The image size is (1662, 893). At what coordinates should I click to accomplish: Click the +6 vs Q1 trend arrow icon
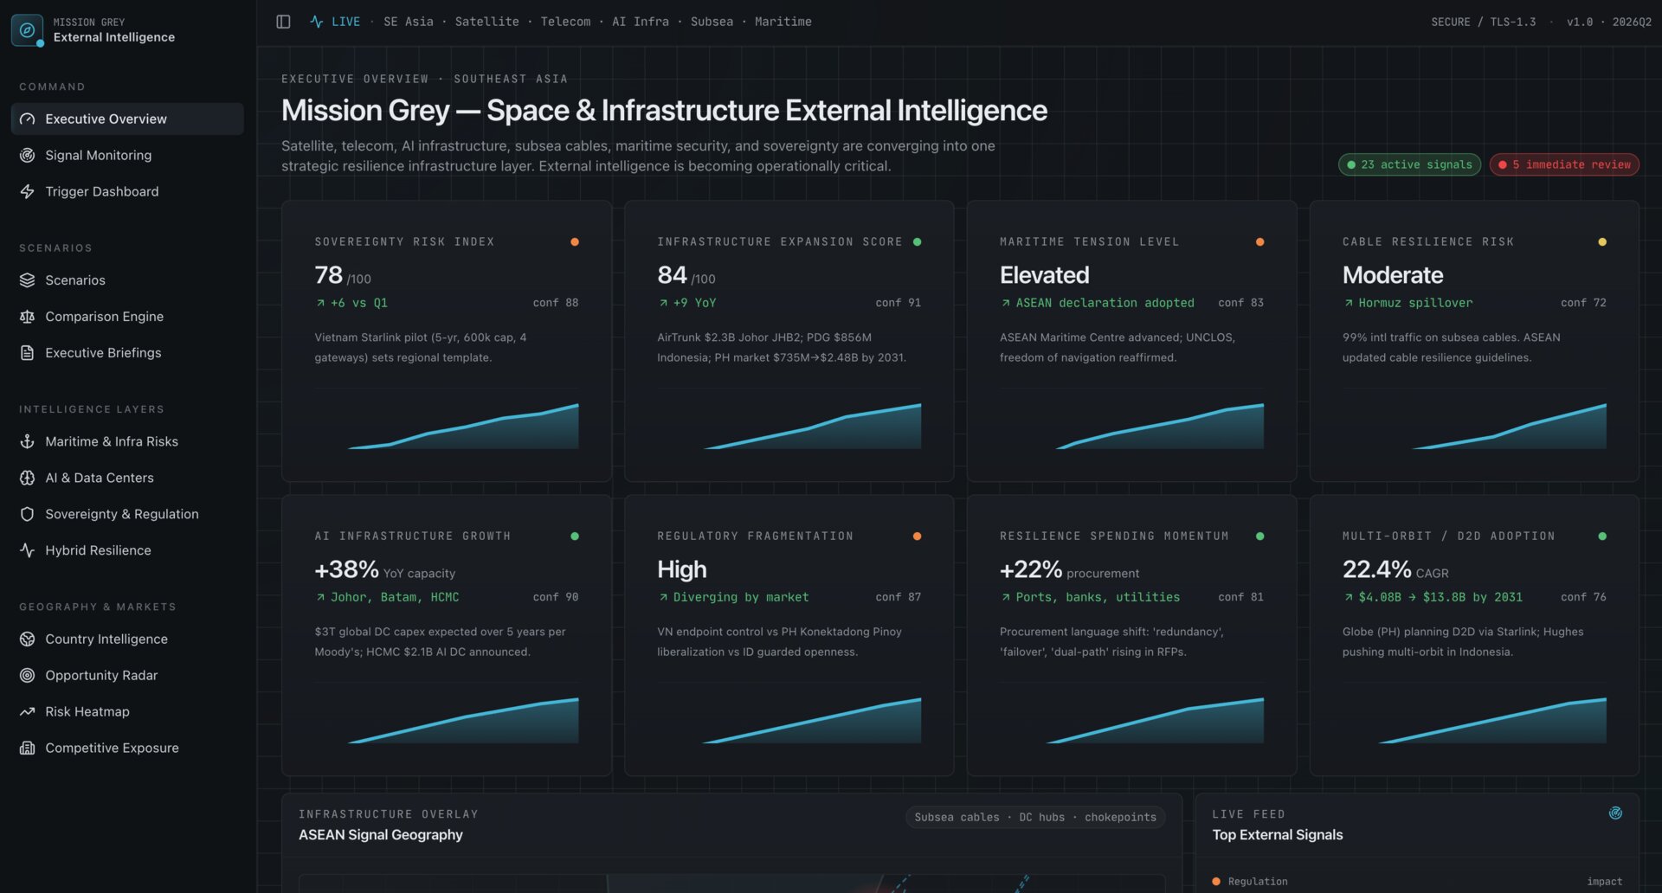(x=320, y=304)
